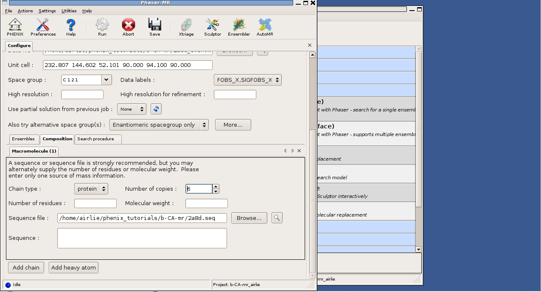The width and height of the screenshot is (541, 292).
Task: Open the Utilities menu
Action: pos(69,11)
